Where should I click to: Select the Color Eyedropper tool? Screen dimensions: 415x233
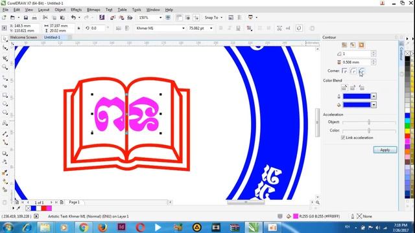click(5, 173)
